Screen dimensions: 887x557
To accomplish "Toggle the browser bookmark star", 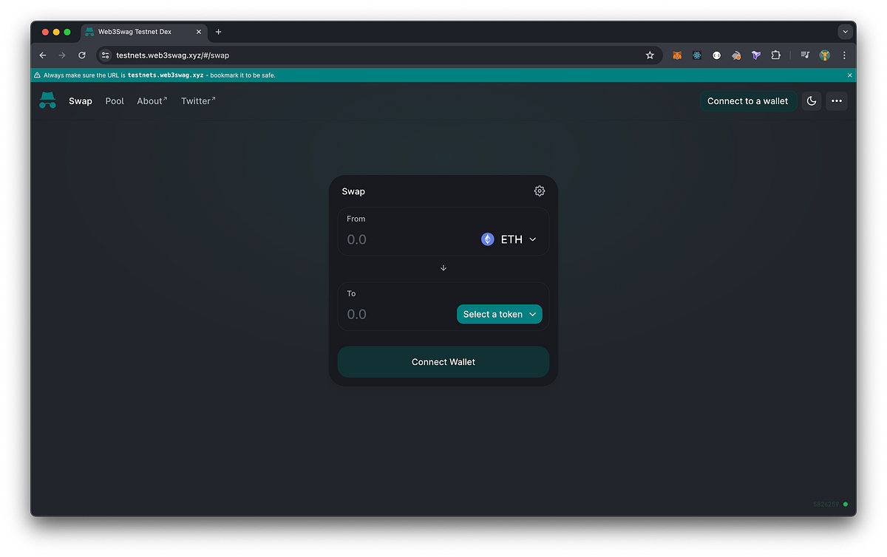I will pos(650,55).
